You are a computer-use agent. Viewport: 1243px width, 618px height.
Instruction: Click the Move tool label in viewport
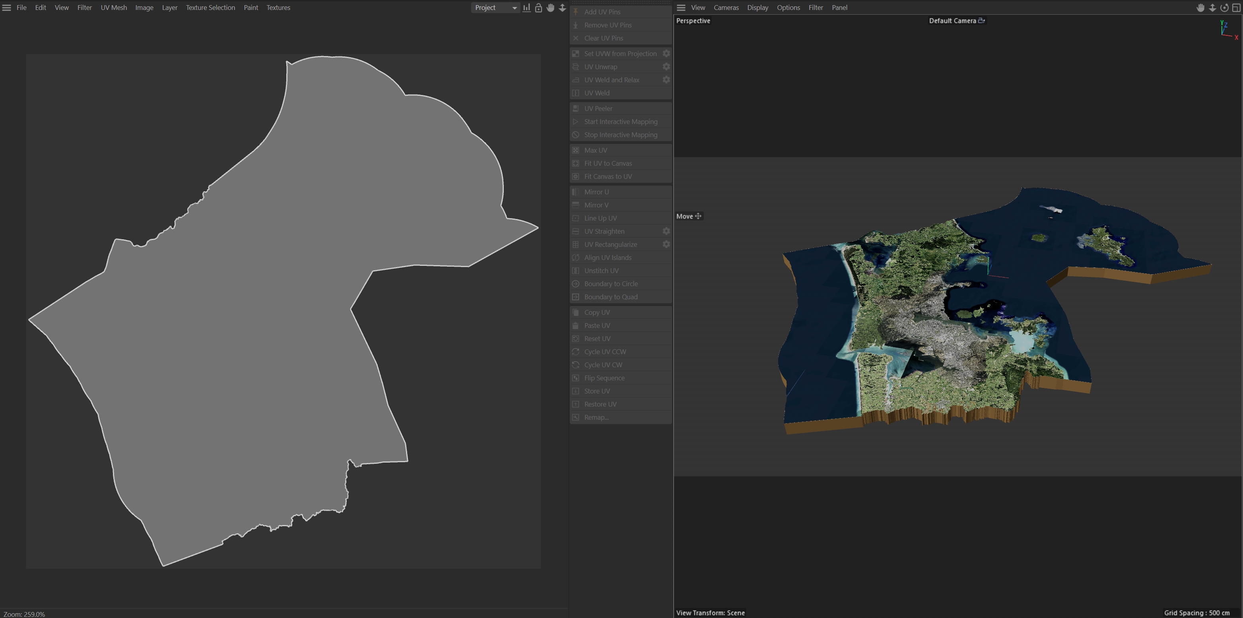click(684, 216)
